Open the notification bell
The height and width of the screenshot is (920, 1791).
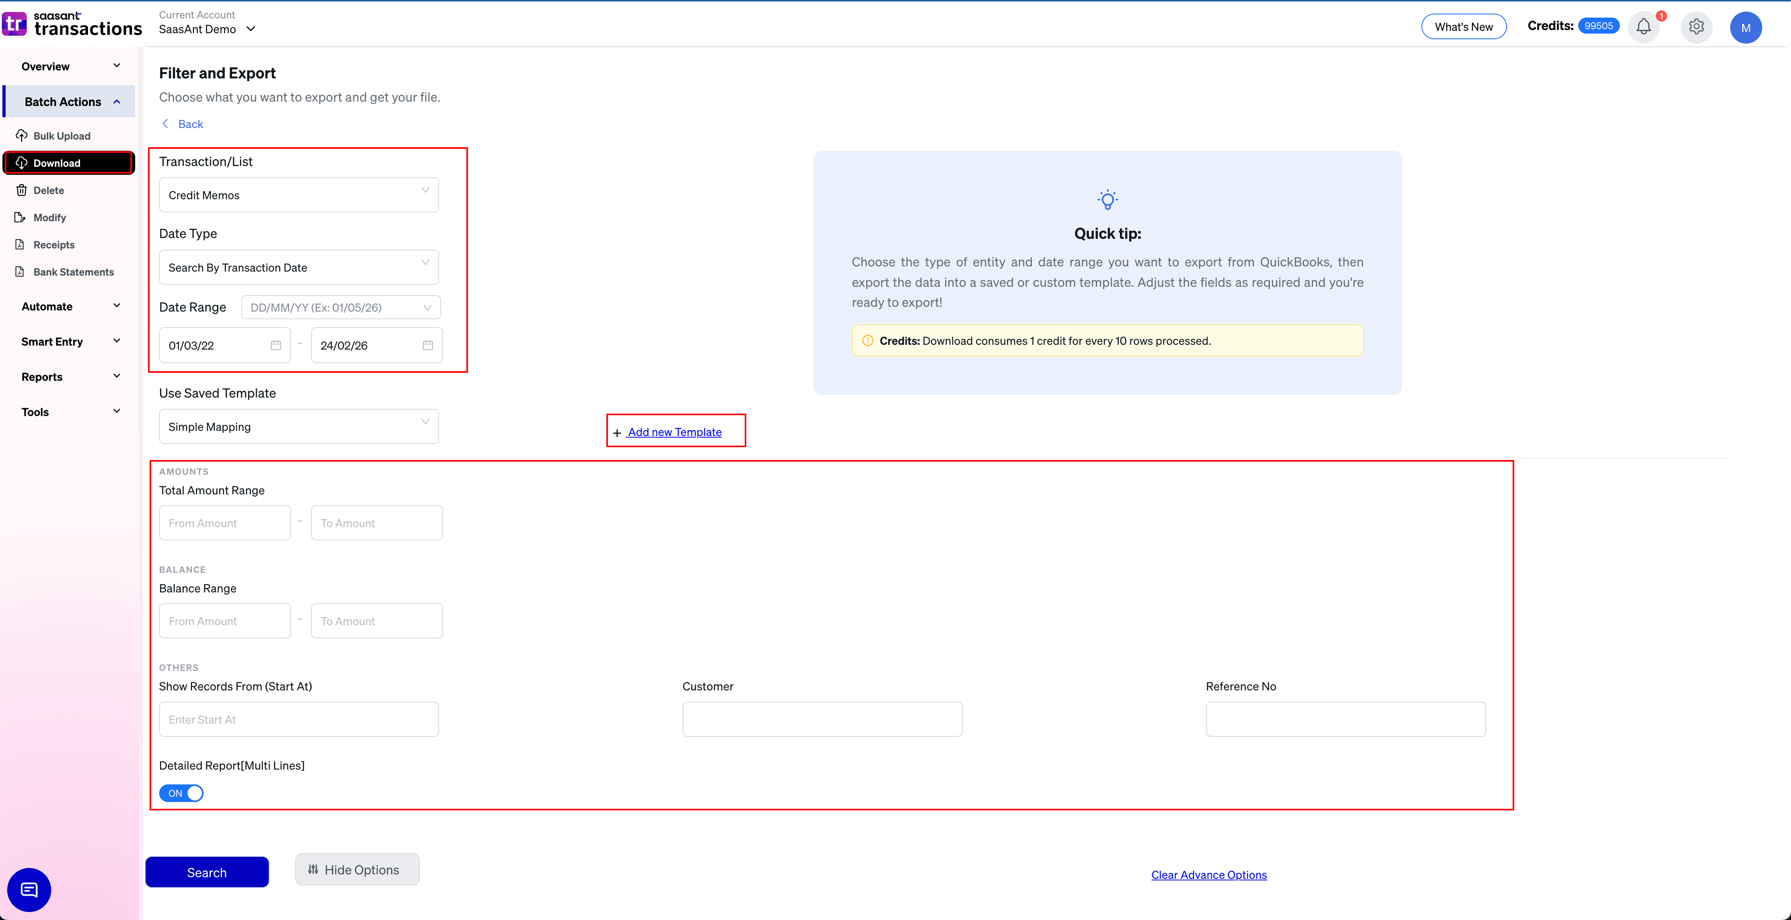(1643, 26)
